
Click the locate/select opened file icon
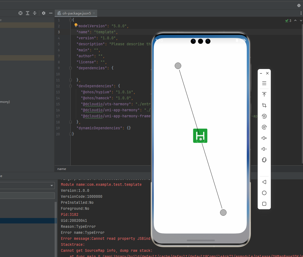pos(20,13)
